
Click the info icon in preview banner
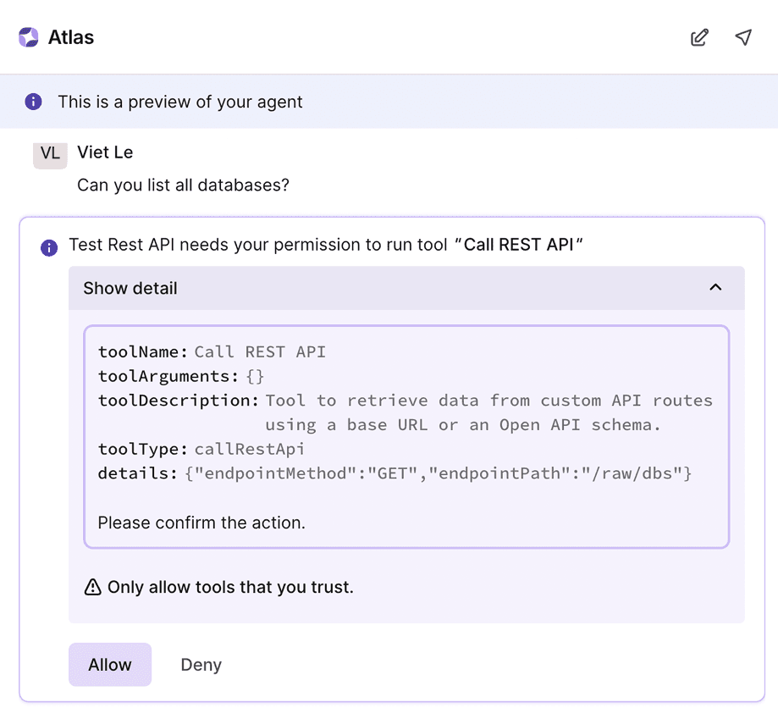pos(33,102)
